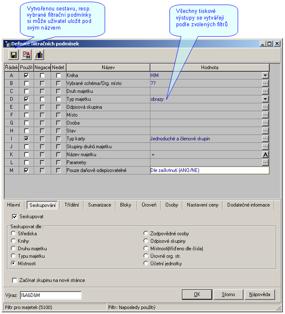Screen dimensions: 285x314
Task: Switch to the Hlavní tab
Action: 14,205
